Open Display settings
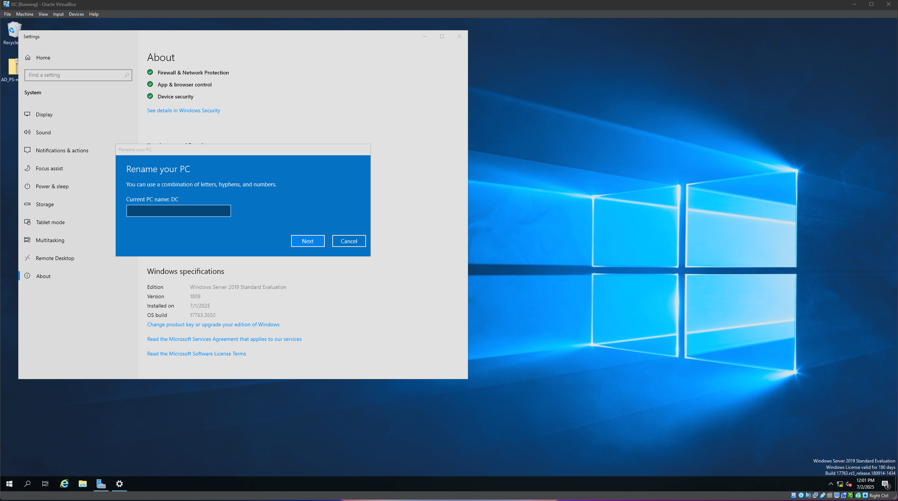This screenshot has width=898, height=501. [x=78, y=114]
